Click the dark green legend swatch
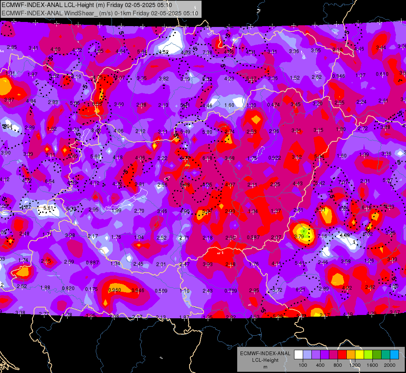 377,355
